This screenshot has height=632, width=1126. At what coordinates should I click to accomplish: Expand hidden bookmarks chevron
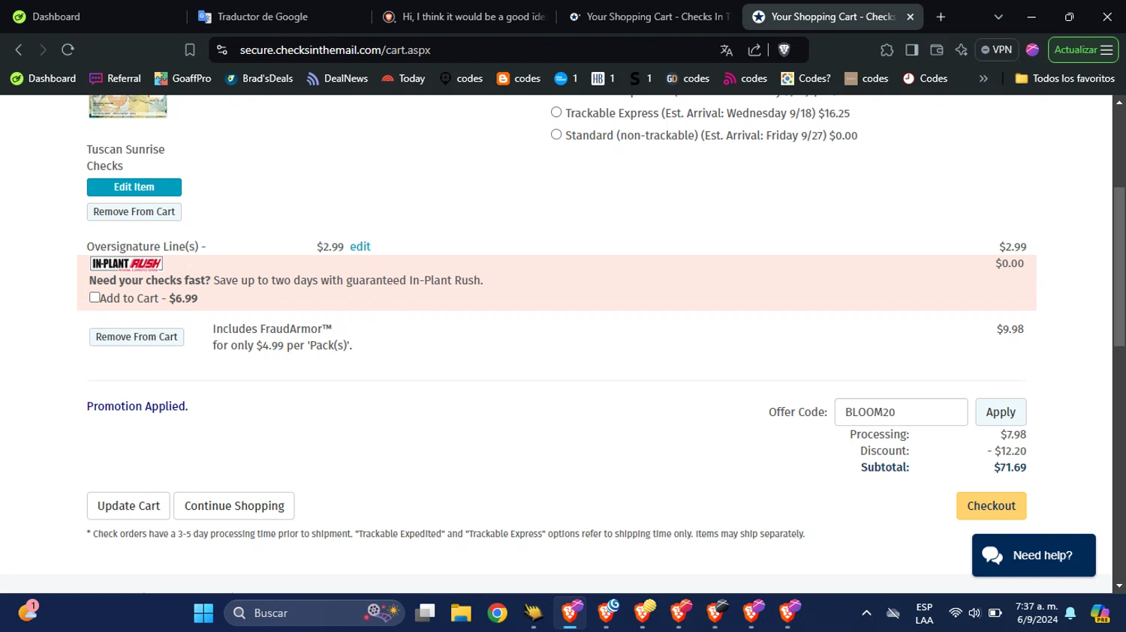[x=983, y=79]
